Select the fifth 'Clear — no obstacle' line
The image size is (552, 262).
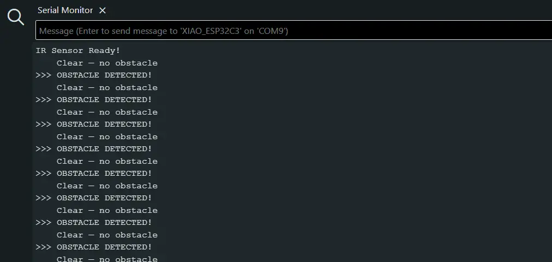pos(107,162)
